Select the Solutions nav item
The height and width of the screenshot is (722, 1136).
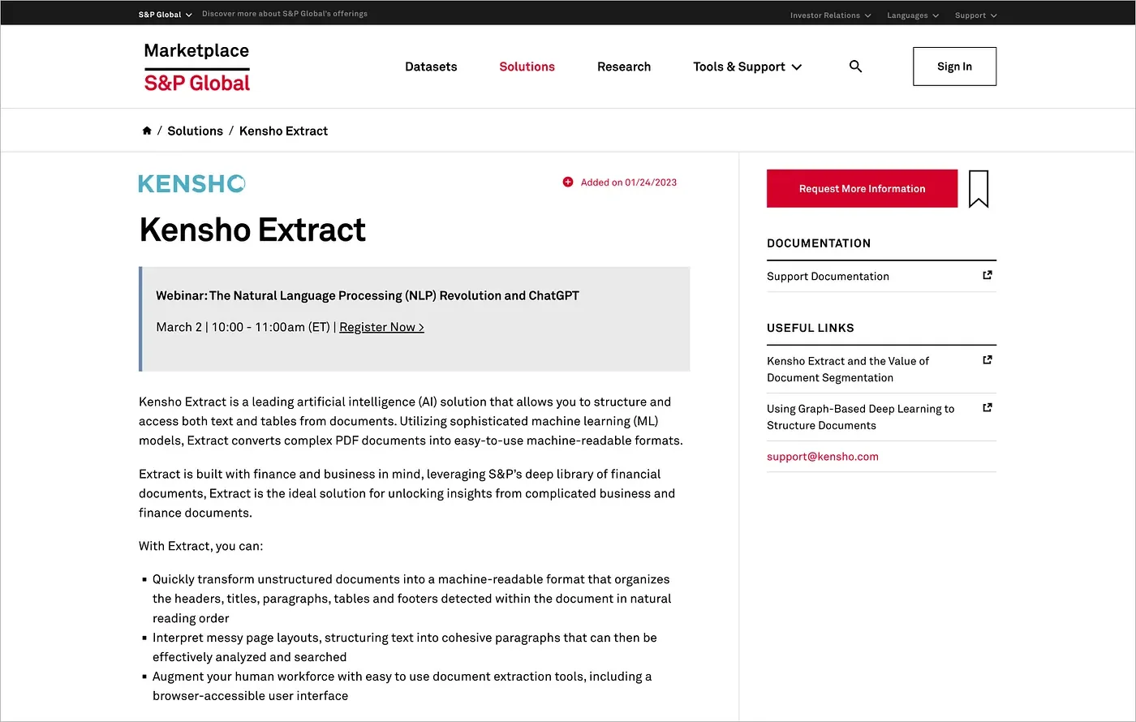point(527,67)
